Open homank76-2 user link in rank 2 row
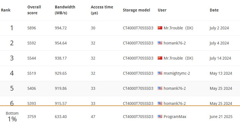Screen dimensions: 240x125 tap(175, 43)
